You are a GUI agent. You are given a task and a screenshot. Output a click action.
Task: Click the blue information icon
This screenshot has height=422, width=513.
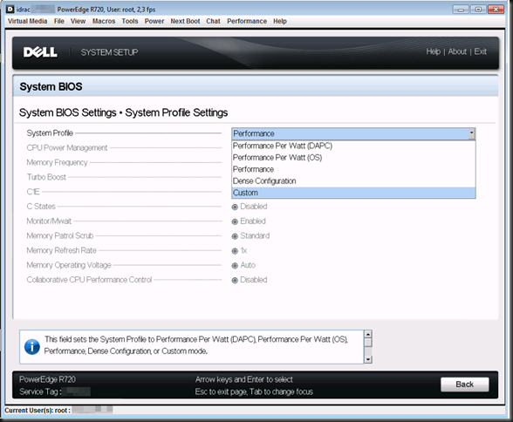click(x=32, y=347)
